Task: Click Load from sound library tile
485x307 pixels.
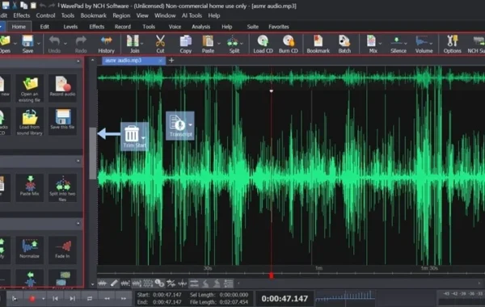Action: [29, 122]
